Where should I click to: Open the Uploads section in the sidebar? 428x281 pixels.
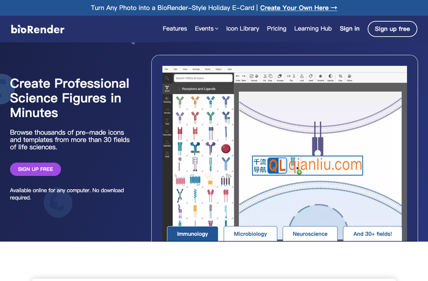pyautogui.click(x=167, y=143)
